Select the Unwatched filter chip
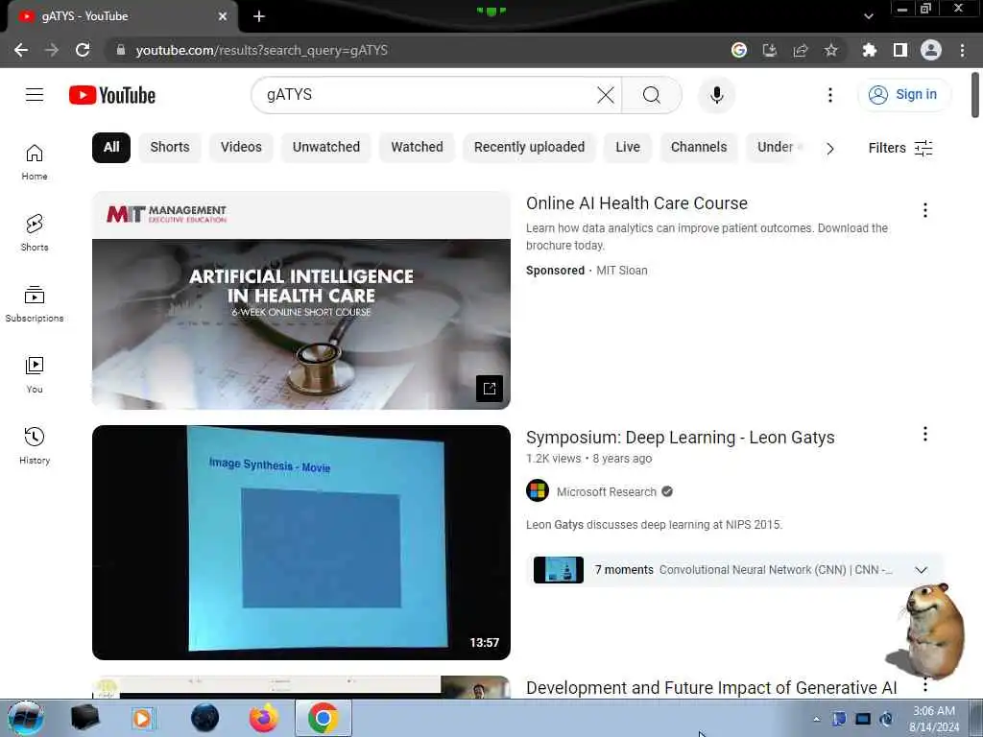Viewport: 983px width, 737px height. [326, 147]
